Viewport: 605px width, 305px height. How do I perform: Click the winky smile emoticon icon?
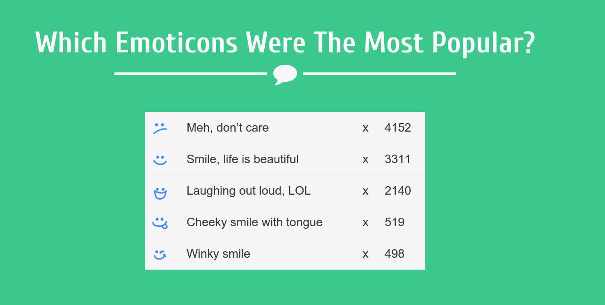point(160,255)
